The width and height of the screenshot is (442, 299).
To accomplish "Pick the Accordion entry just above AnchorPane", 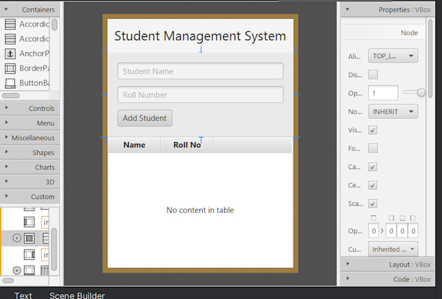I will (x=27, y=38).
